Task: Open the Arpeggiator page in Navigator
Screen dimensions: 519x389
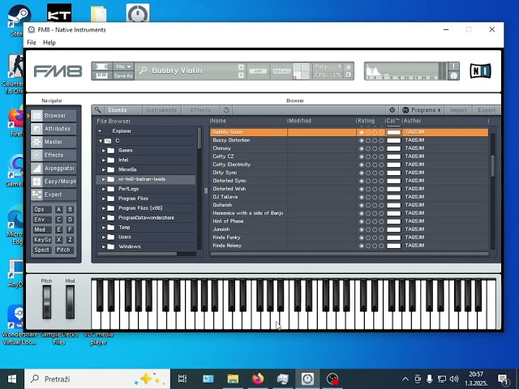Action: [54, 169]
